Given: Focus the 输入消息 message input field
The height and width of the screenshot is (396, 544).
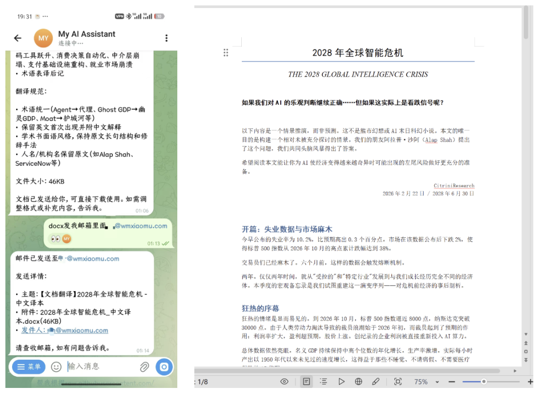Looking at the screenshot, I should (x=101, y=367).
